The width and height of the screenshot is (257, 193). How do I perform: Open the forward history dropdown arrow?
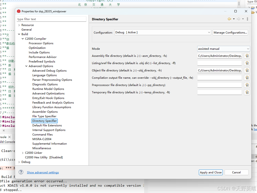coord(243,19)
